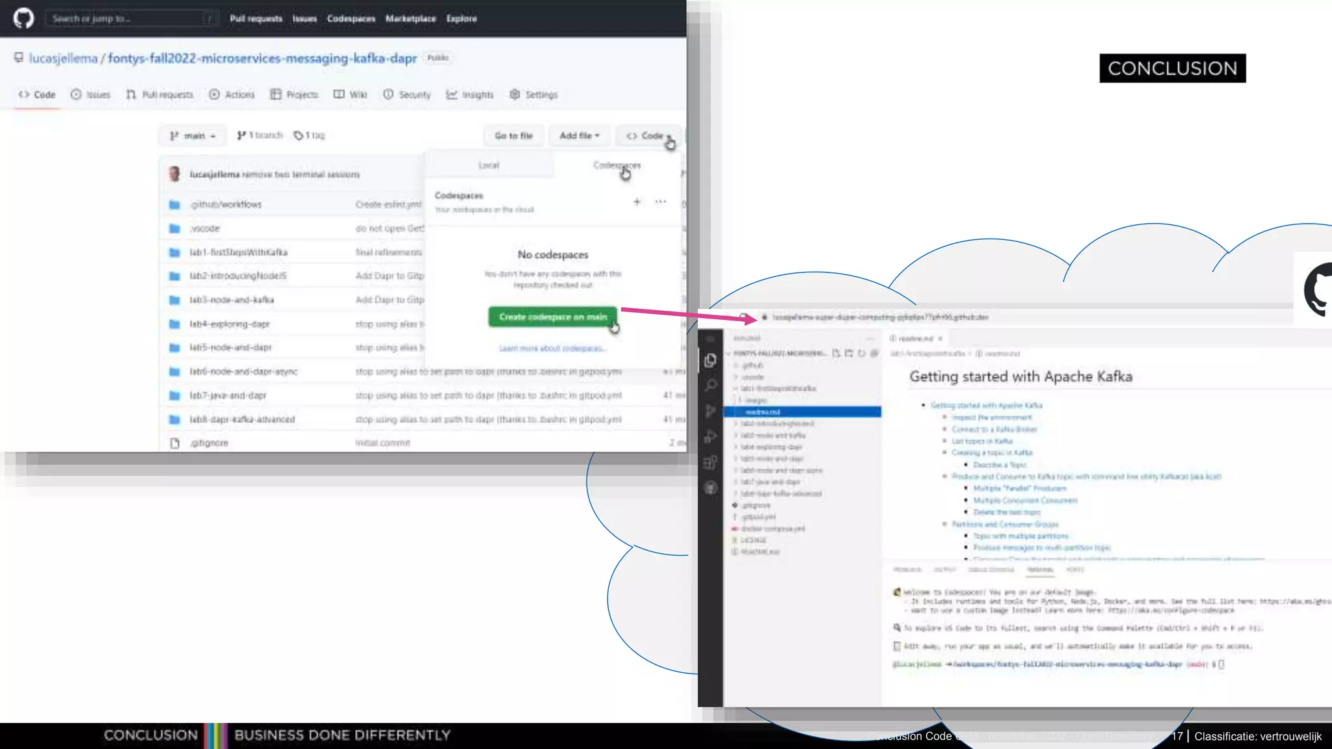Open the main branch dropdown
This screenshot has width=1332, height=749.
(x=193, y=136)
